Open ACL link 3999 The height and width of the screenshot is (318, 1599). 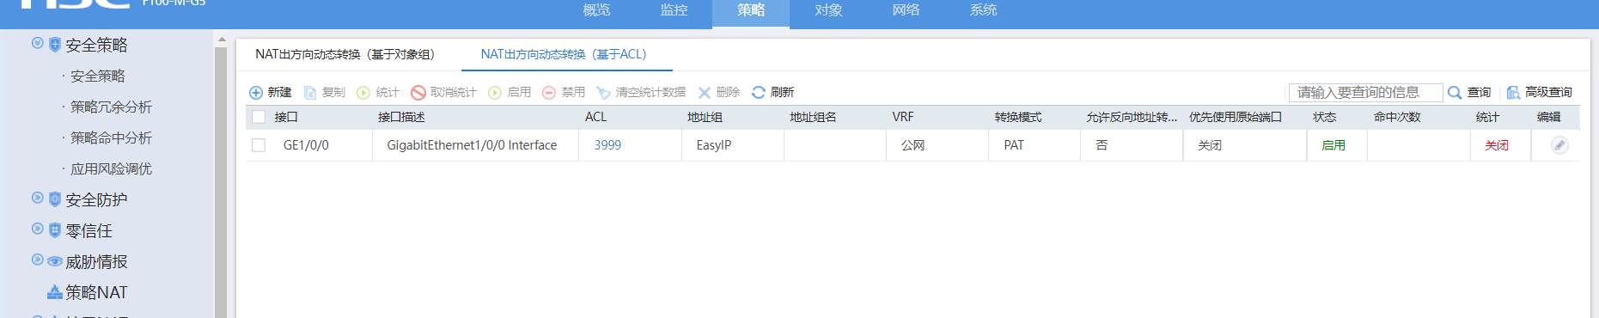pos(607,145)
